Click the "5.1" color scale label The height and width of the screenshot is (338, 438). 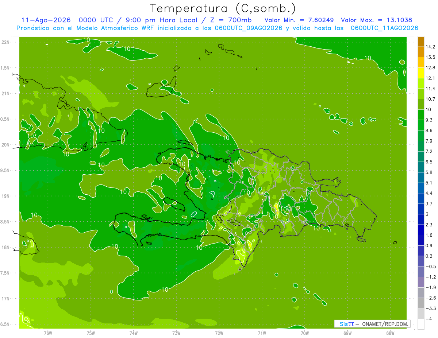click(x=429, y=183)
